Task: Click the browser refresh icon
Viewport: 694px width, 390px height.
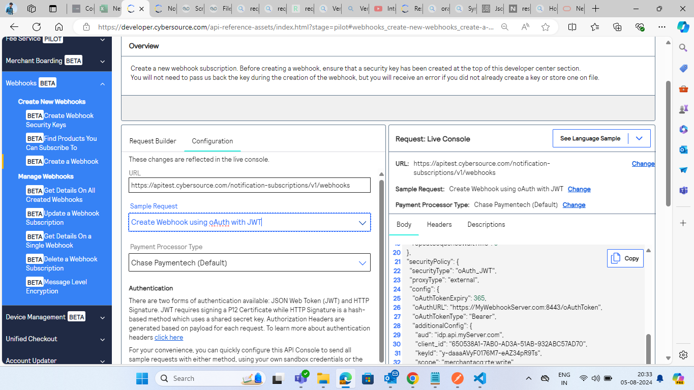Action: (37, 27)
